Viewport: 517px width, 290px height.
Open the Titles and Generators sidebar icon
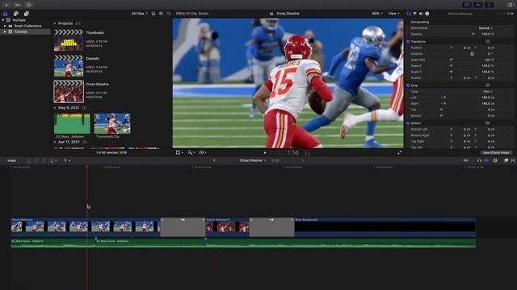tap(27, 14)
